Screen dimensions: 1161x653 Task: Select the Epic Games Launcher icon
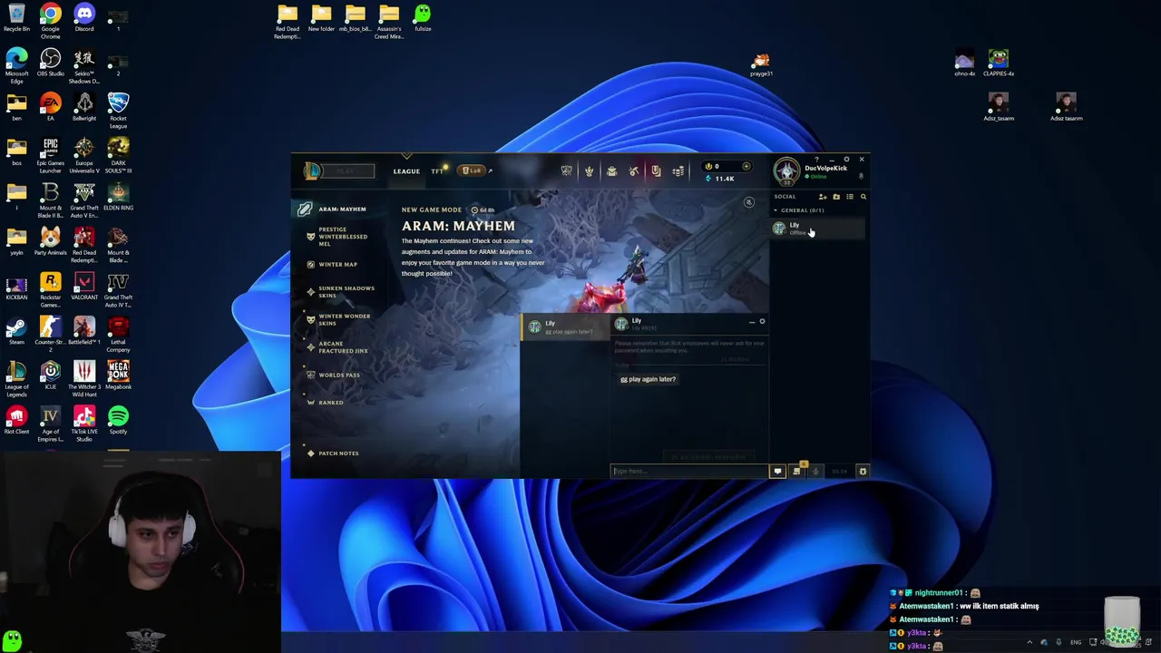click(x=50, y=155)
